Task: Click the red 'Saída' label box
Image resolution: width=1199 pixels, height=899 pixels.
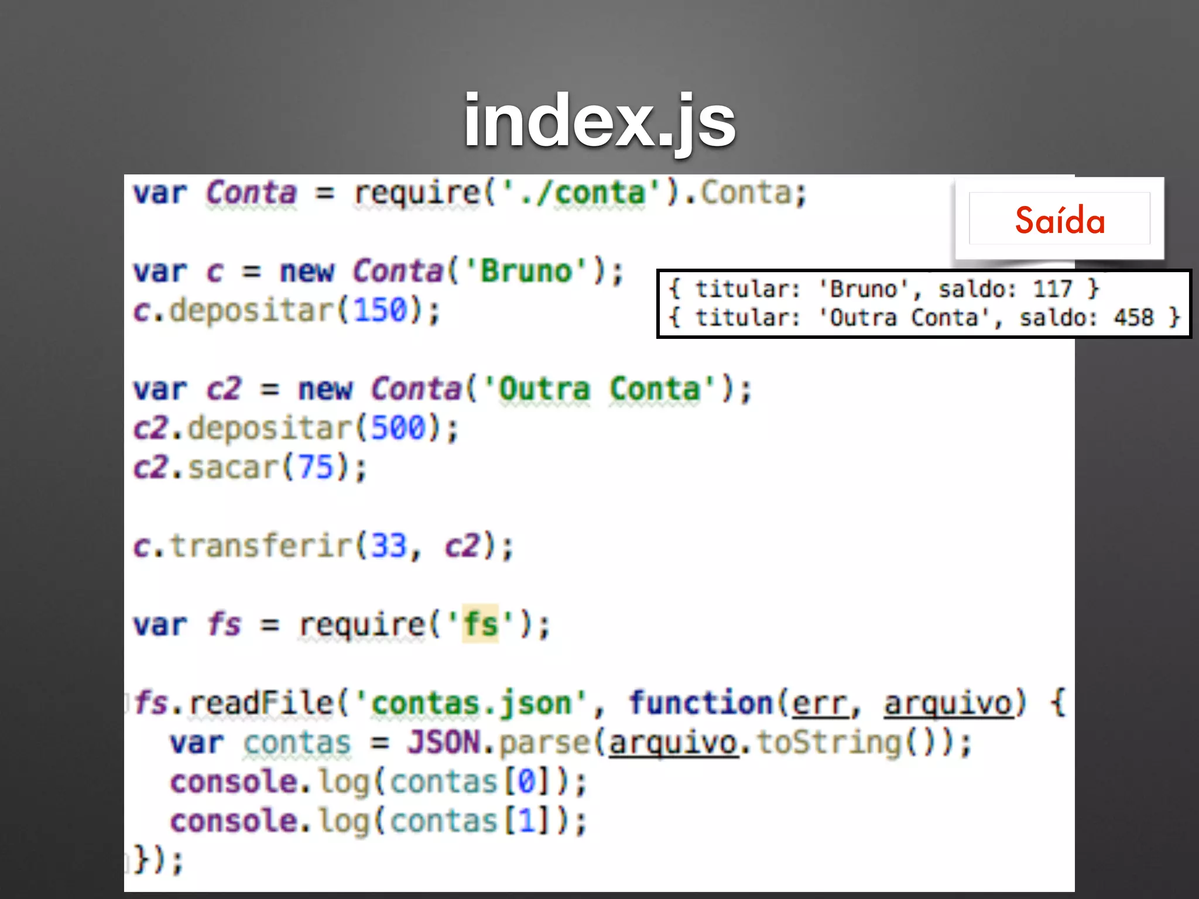Action: (1060, 219)
